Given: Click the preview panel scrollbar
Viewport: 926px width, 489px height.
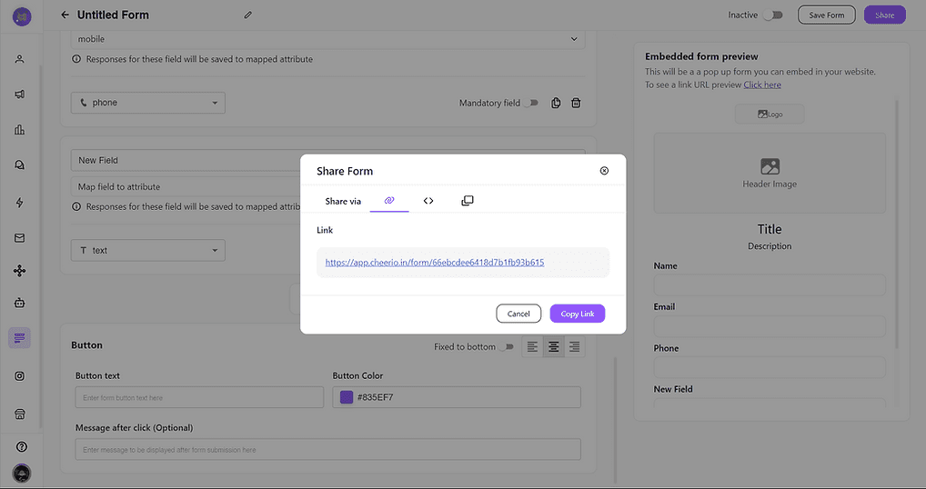Looking at the screenshot, I should (x=897, y=225).
